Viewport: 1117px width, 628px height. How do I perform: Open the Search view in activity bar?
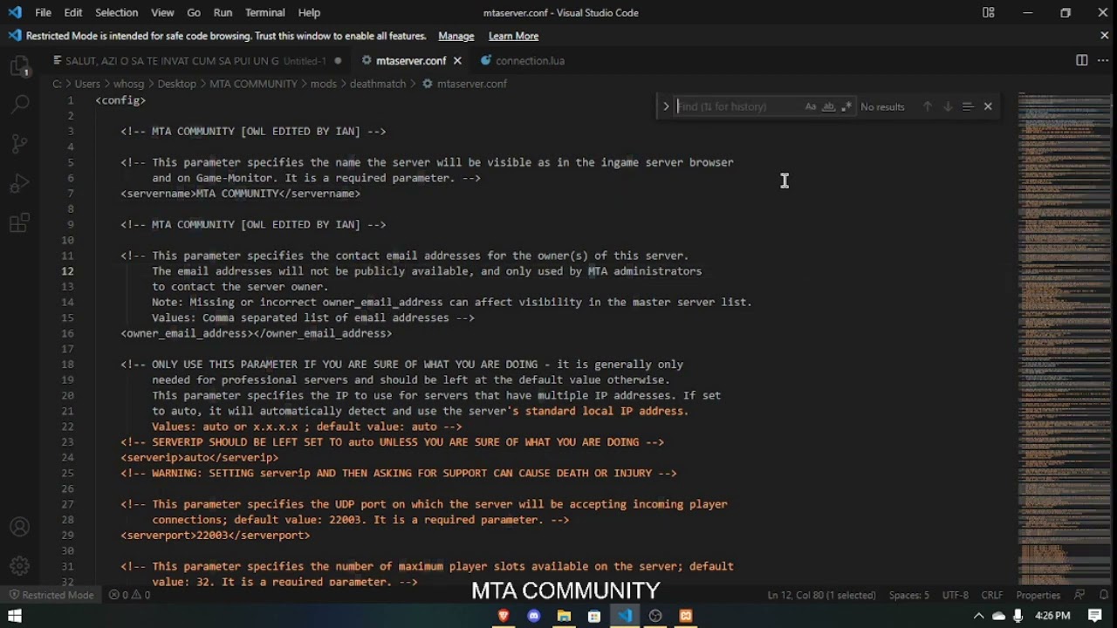click(19, 105)
